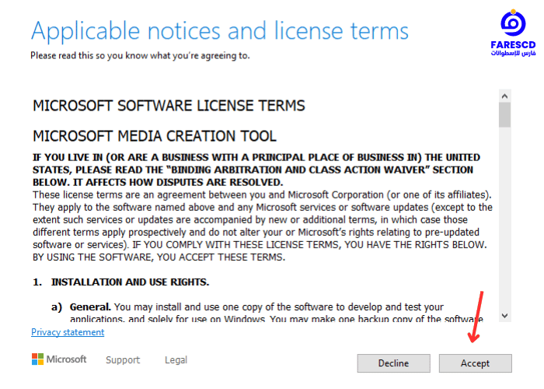Click the 'BY USING THE SOFTWARE' sentence
The width and height of the screenshot is (544, 389).
(159, 257)
